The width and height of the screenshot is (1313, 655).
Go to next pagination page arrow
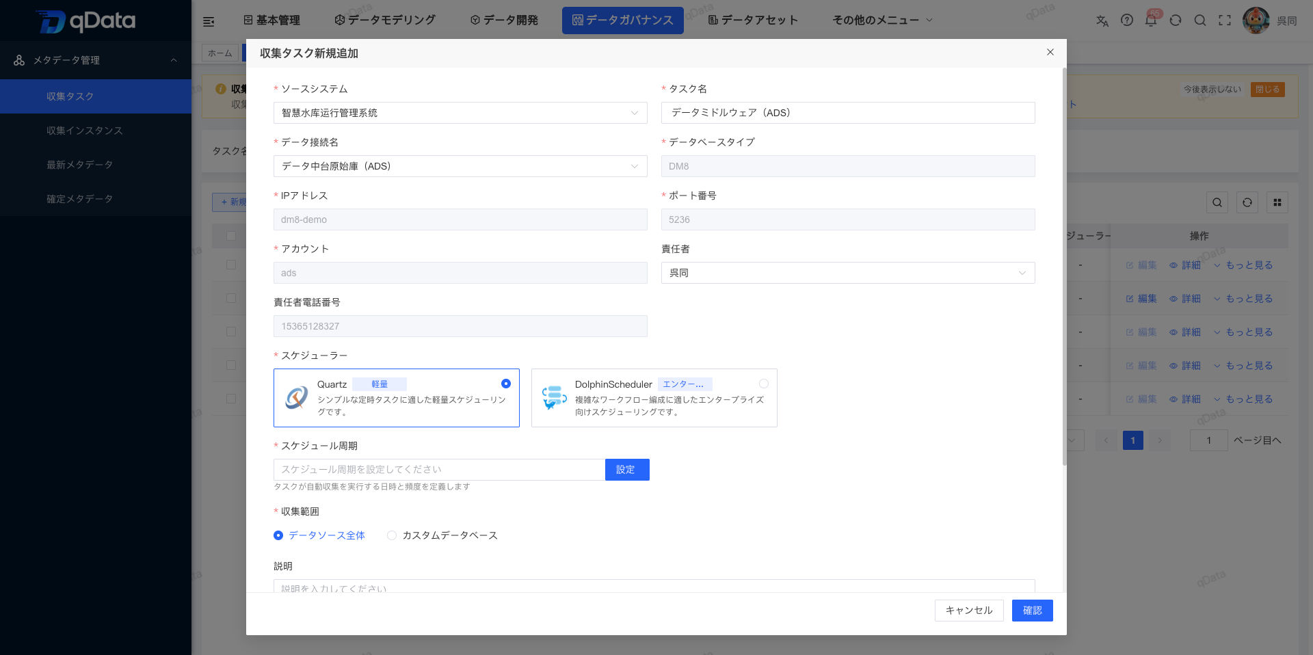pos(1160,440)
